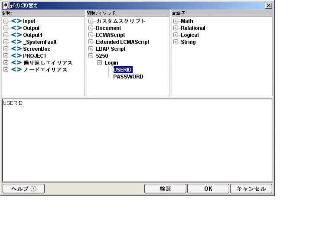Expand the _SystemFault node

coord(6,42)
